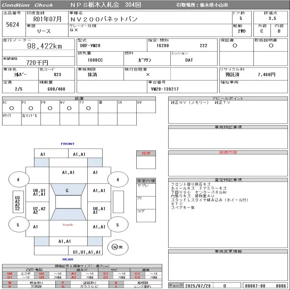Select the check date 2025/07/29

tap(198, 286)
